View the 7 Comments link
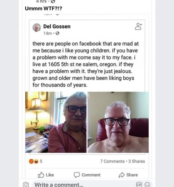Screen dimensions: 174x187 (113, 161)
